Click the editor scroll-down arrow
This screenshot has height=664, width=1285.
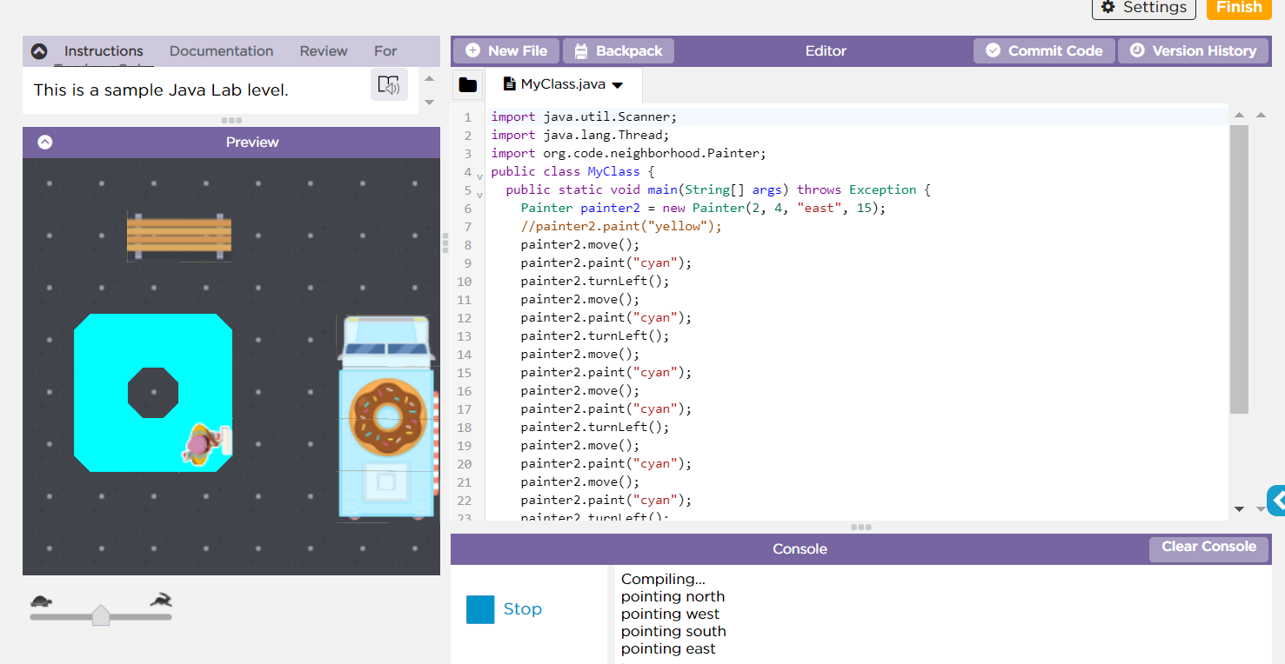click(x=1239, y=508)
